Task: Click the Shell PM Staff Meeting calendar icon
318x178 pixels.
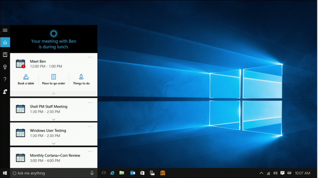Action: (x=20, y=109)
